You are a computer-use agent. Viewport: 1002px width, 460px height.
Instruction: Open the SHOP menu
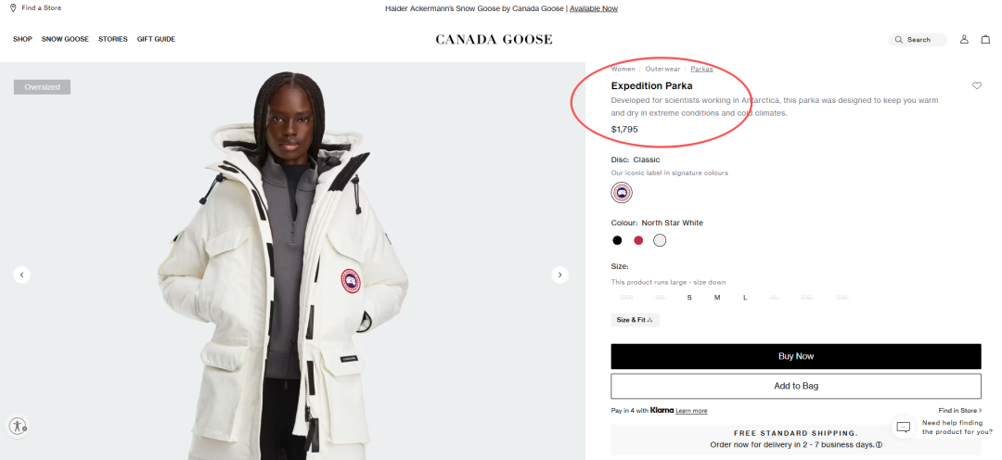[x=22, y=39]
